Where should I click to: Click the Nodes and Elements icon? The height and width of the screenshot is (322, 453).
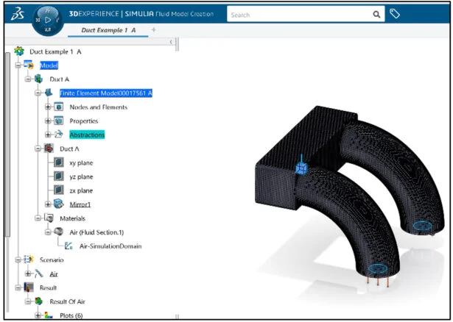click(x=59, y=107)
